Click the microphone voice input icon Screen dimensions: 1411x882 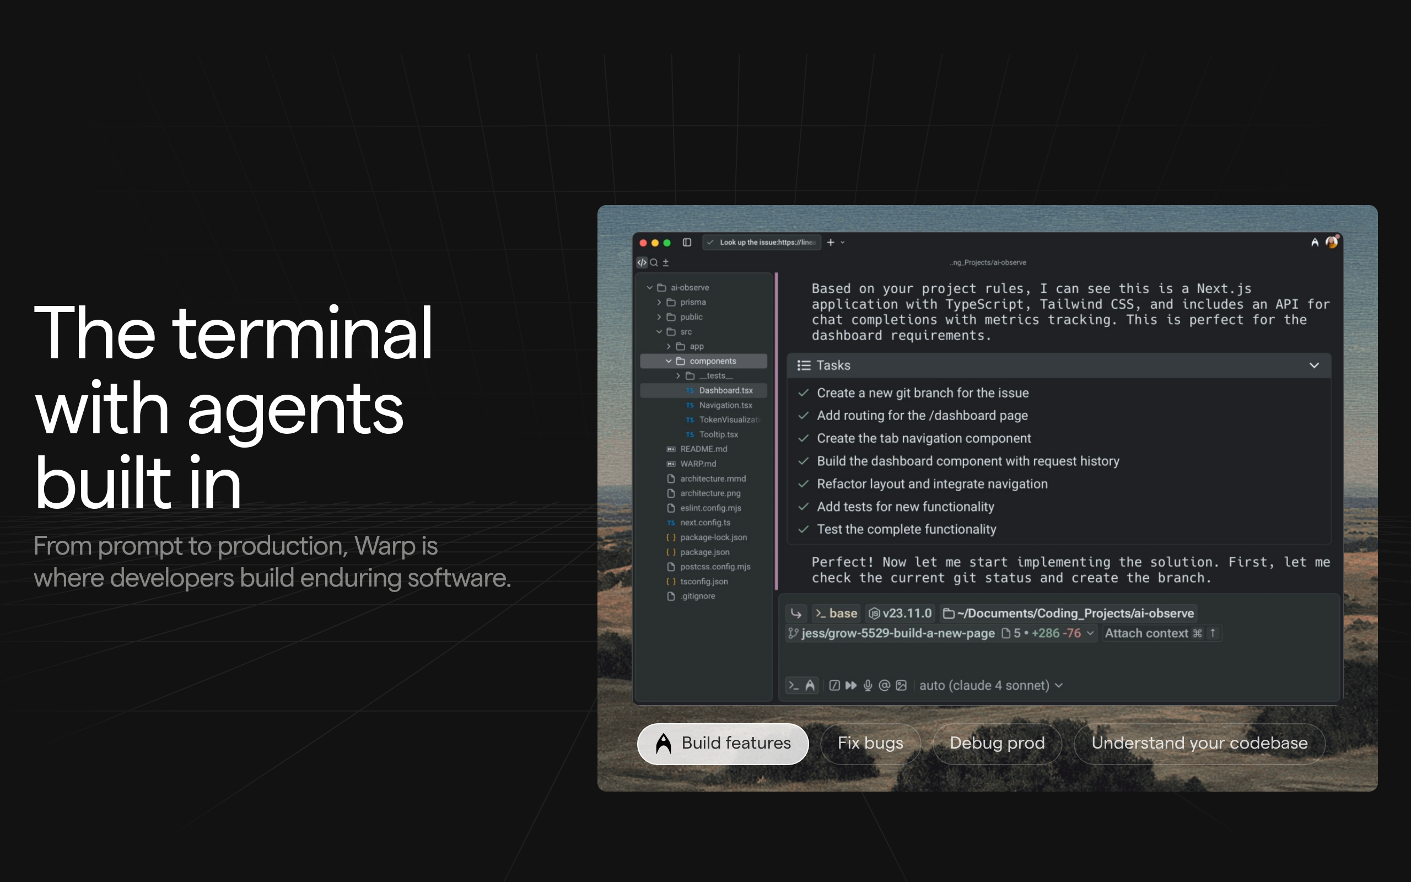868,685
